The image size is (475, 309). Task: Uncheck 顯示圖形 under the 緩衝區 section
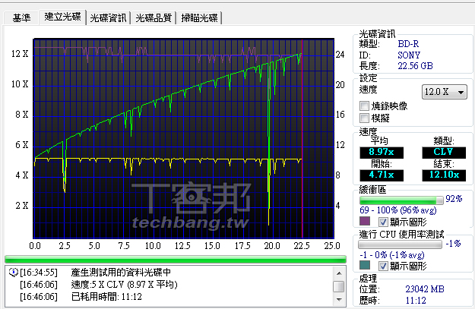point(383,222)
